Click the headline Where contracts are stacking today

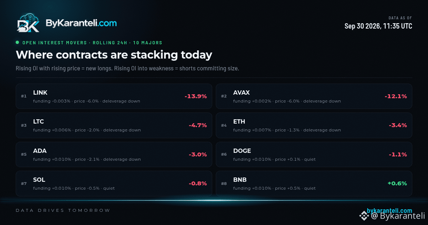114,55
